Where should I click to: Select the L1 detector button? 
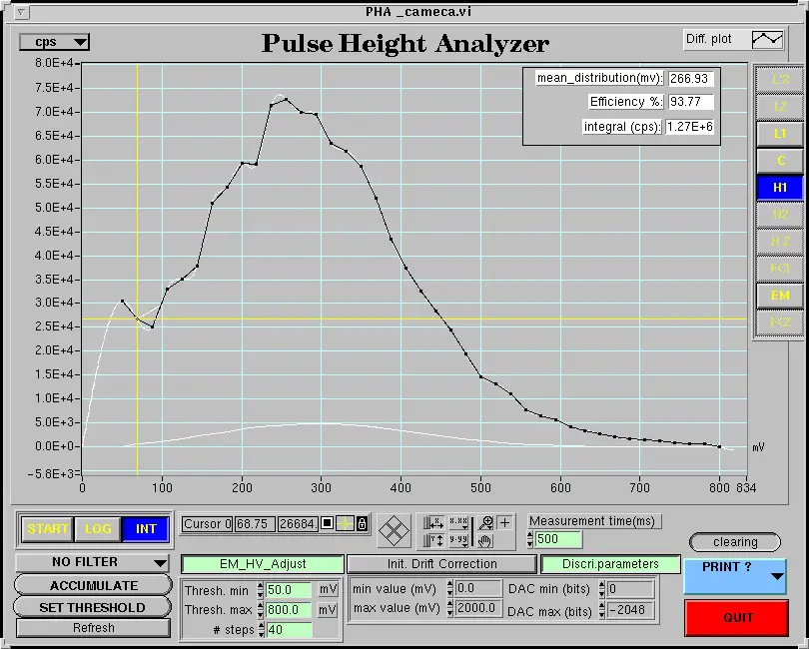pos(780,134)
